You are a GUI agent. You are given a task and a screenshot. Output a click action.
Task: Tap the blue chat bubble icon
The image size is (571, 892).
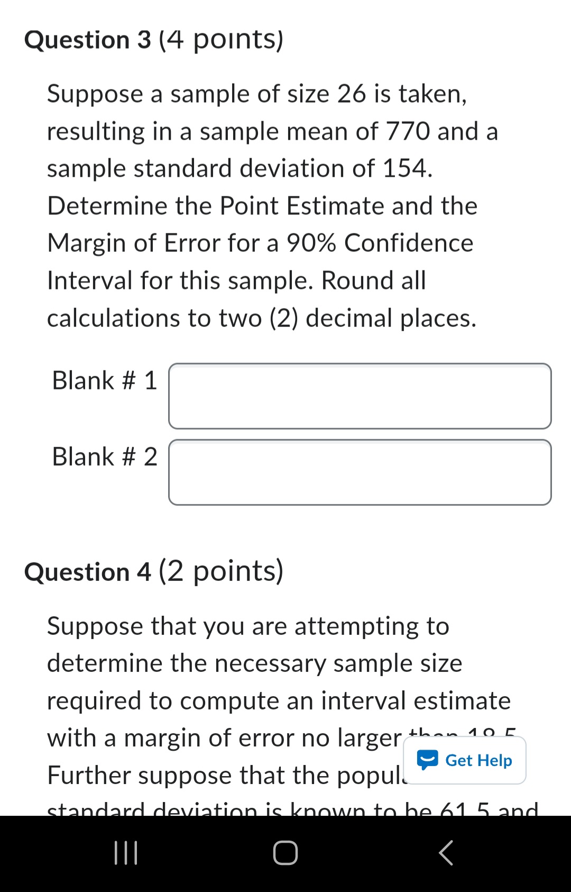point(427,760)
